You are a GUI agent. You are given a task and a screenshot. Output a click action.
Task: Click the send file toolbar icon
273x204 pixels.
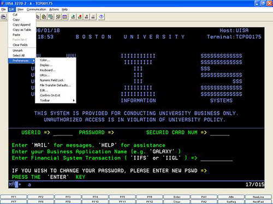point(51,17)
